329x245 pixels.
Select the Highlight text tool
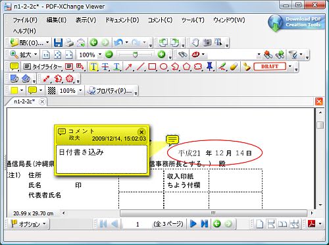[93, 67]
